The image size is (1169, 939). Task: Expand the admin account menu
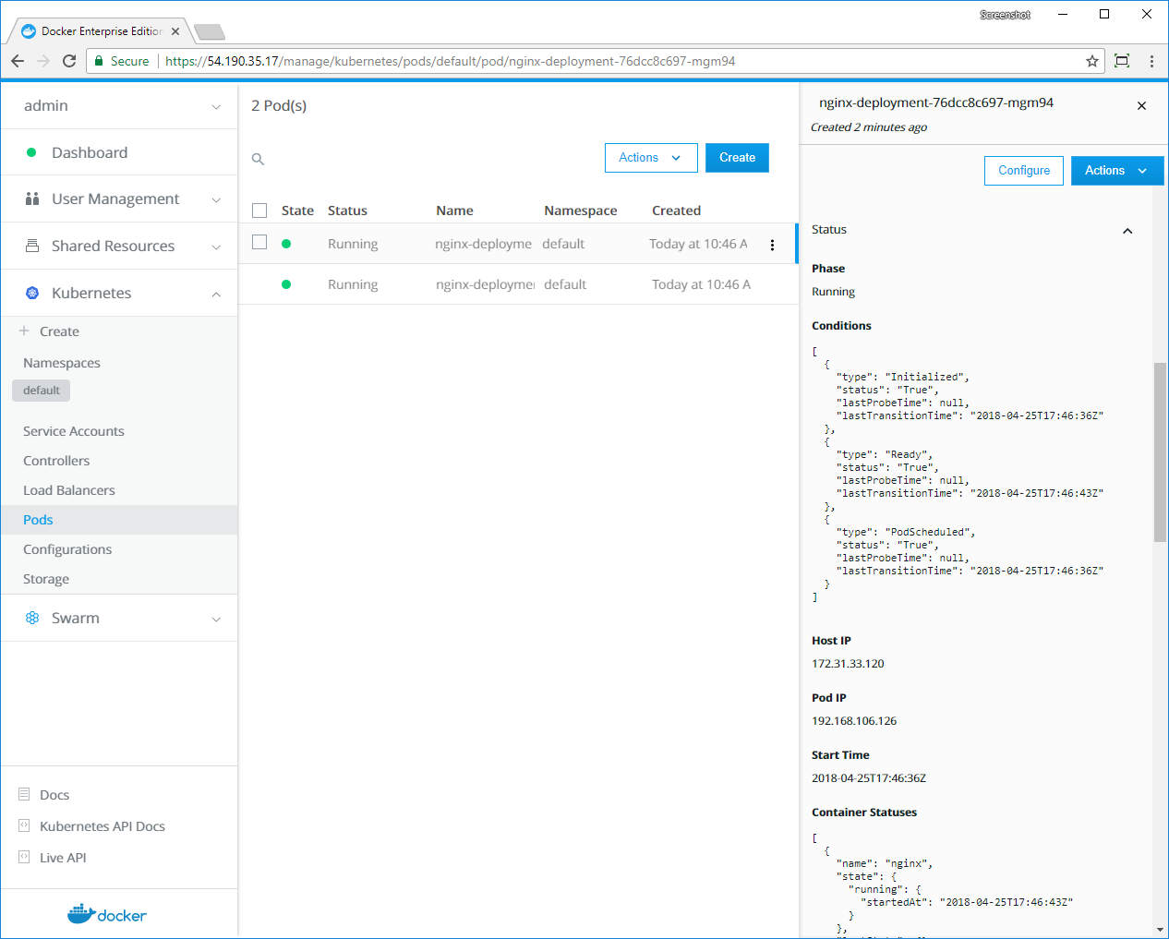pyautogui.click(x=216, y=106)
